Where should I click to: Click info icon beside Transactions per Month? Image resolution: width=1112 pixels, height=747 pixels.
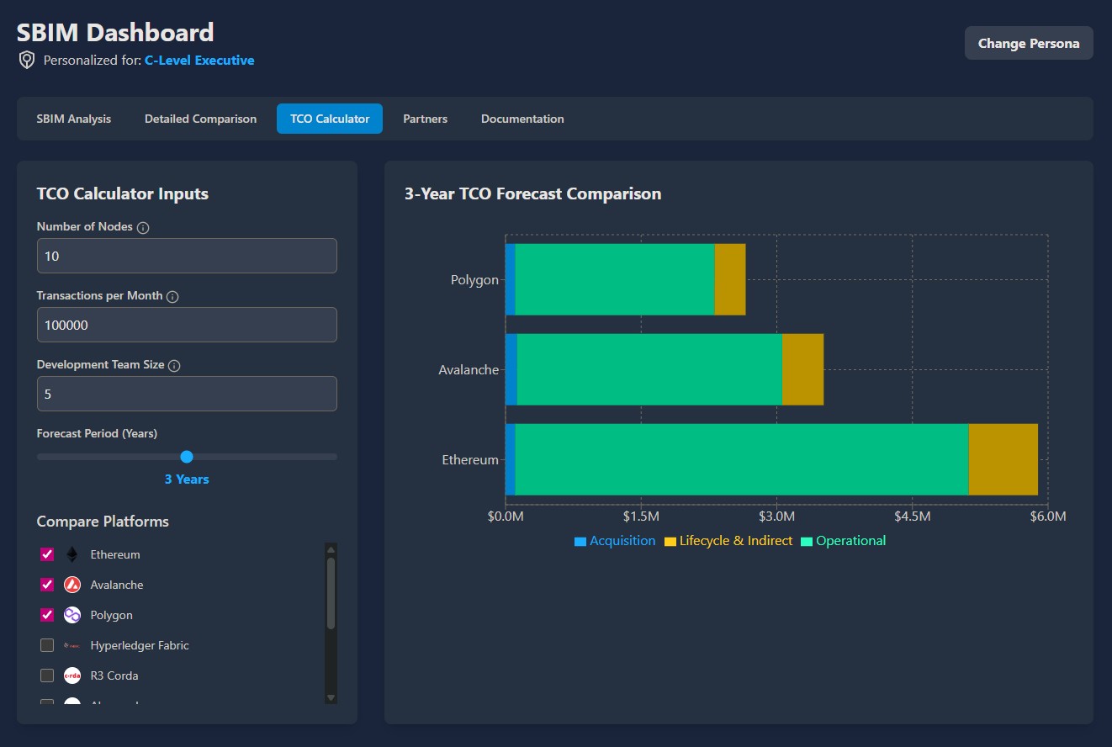172,297
